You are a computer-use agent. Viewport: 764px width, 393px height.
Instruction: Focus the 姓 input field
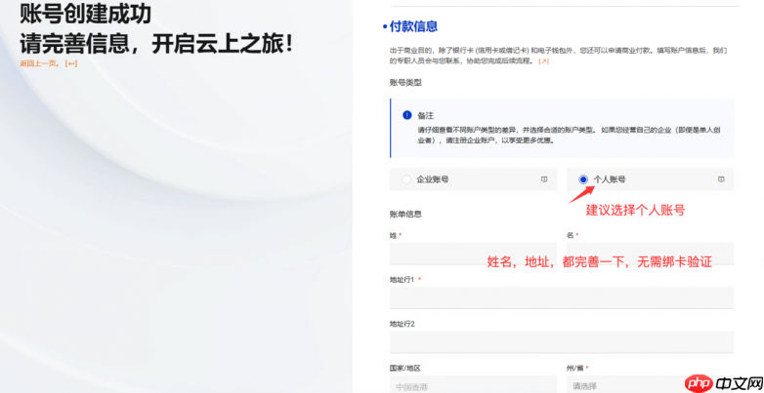(x=473, y=254)
